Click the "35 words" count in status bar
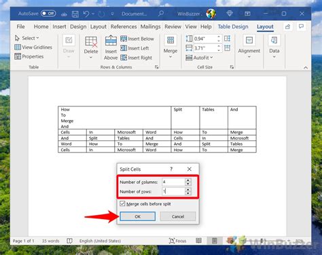 (50, 241)
